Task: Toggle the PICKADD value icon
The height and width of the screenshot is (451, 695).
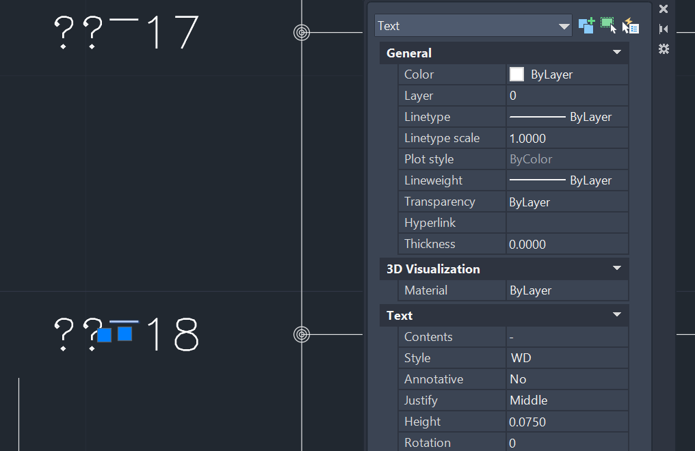Action: 586,26
